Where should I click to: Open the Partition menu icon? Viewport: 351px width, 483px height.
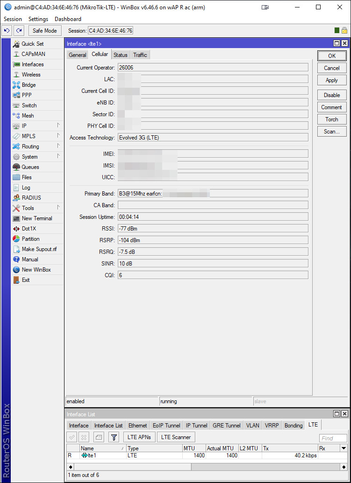point(16,239)
